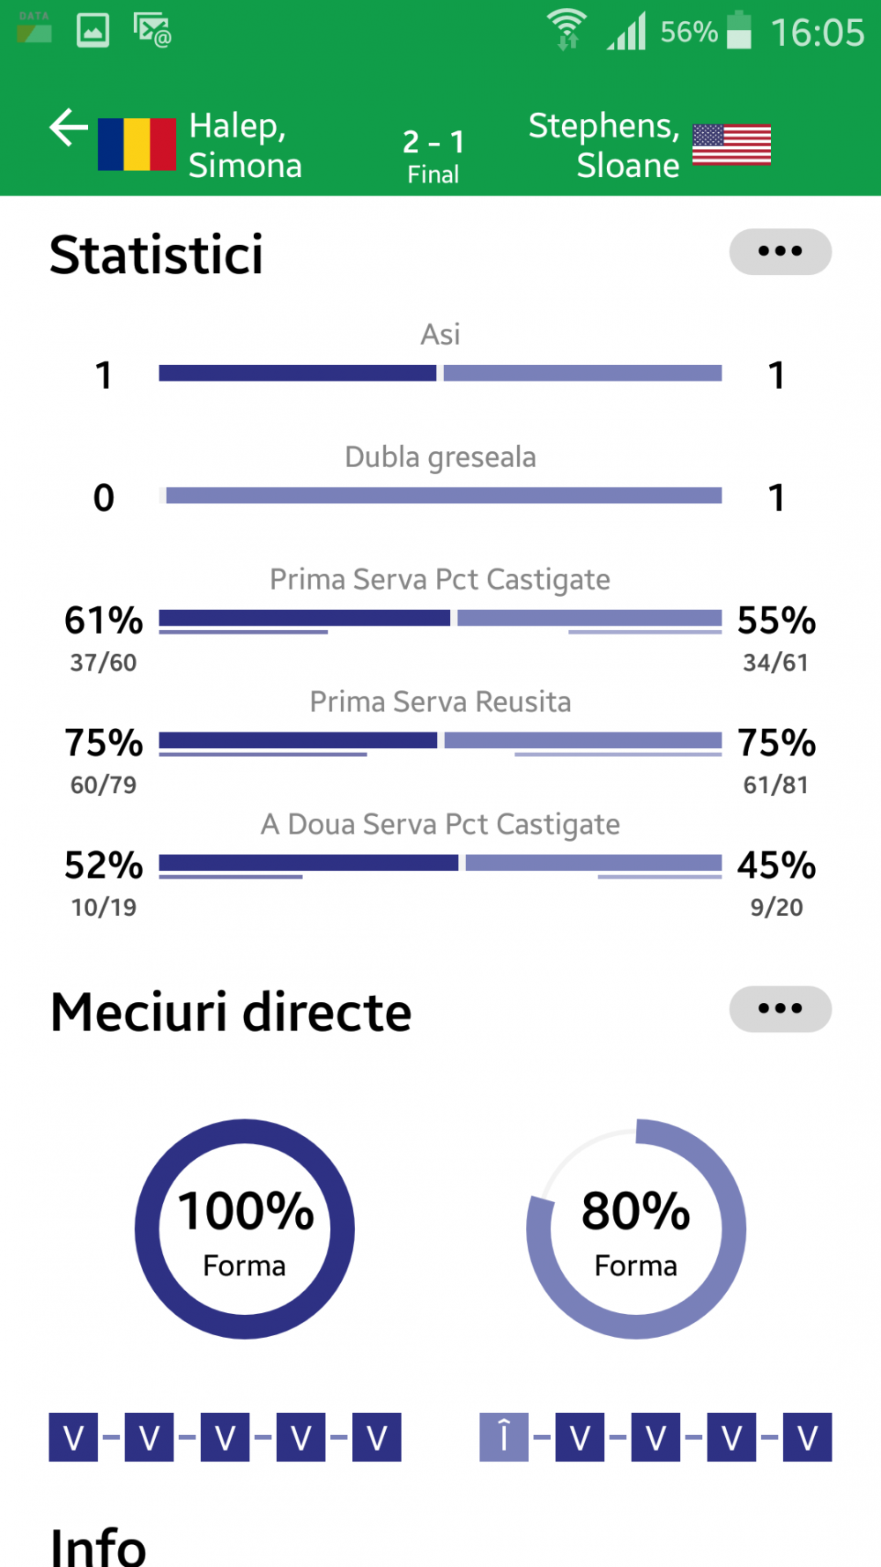
Task: Select Halep's first V result badge
Action: (74, 1437)
